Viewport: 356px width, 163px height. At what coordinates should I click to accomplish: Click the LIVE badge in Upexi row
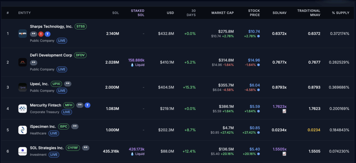[62, 91]
